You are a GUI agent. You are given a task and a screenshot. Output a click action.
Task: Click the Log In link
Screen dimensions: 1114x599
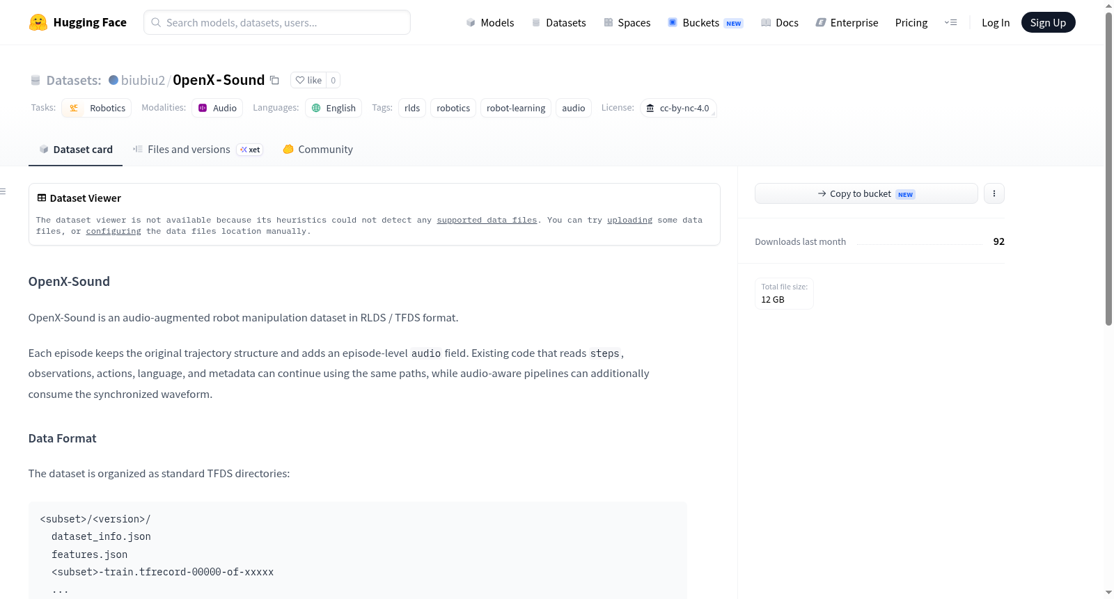click(x=996, y=22)
